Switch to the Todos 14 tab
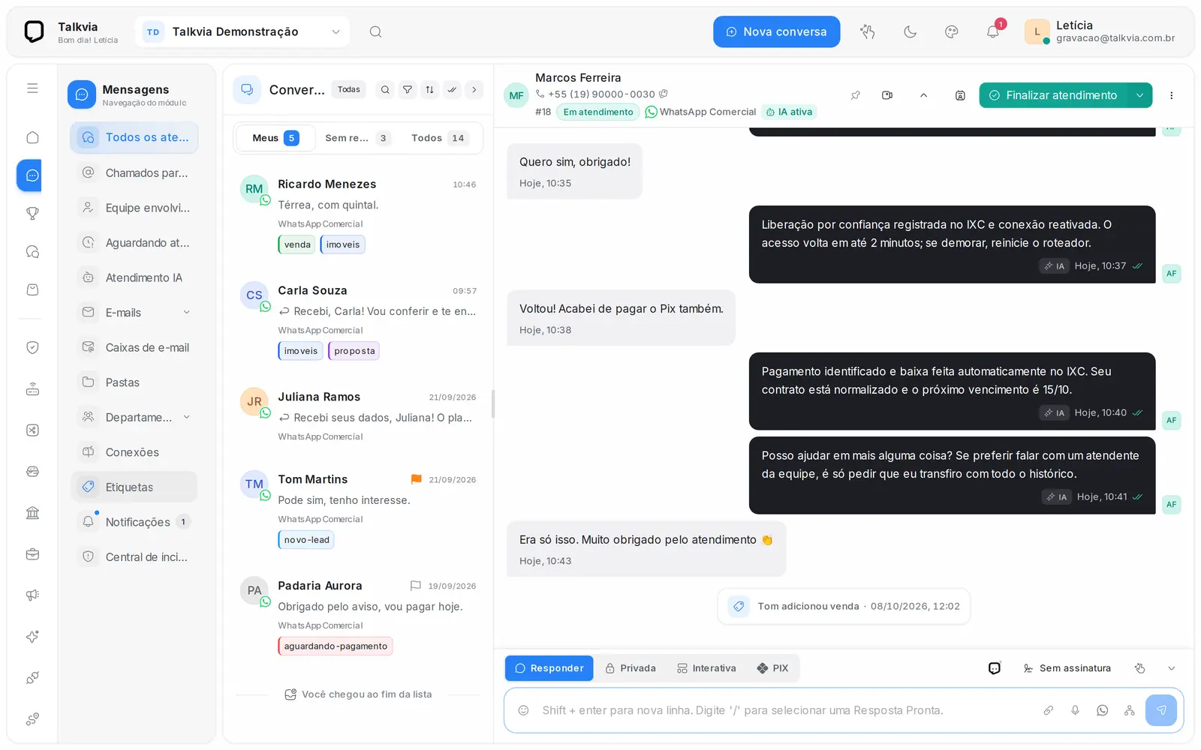Screen dimensions: 1201x750 (439, 138)
